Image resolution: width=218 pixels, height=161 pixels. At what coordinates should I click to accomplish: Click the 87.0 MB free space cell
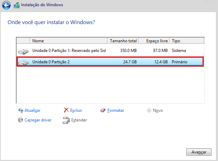[160, 51]
